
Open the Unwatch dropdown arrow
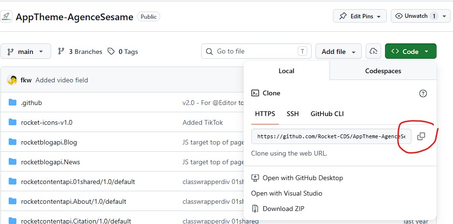click(x=444, y=16)
